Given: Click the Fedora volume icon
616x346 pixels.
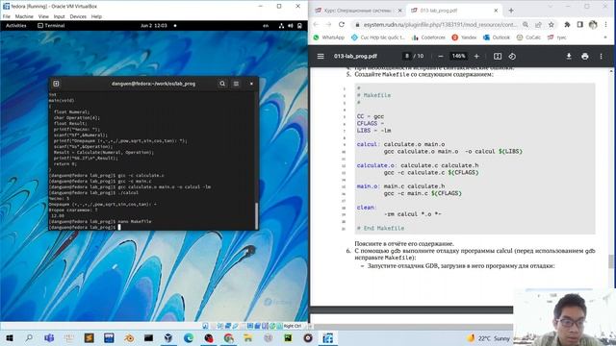Looking at the screenshot, I should point(291,26).
